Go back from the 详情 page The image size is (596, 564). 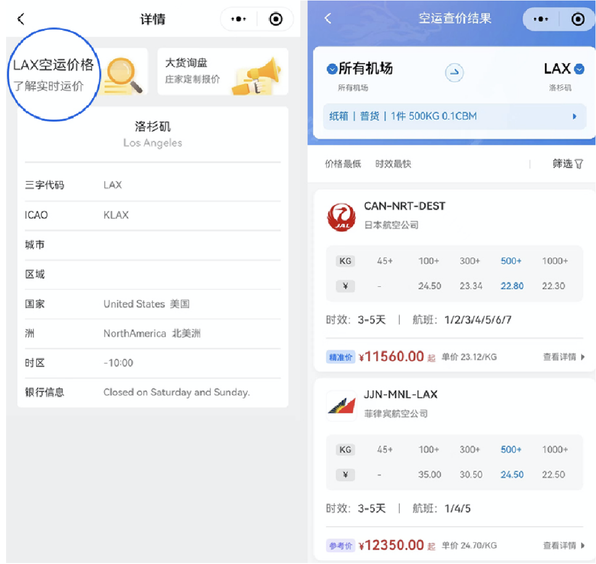21,19
